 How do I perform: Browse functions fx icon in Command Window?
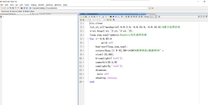1,17
